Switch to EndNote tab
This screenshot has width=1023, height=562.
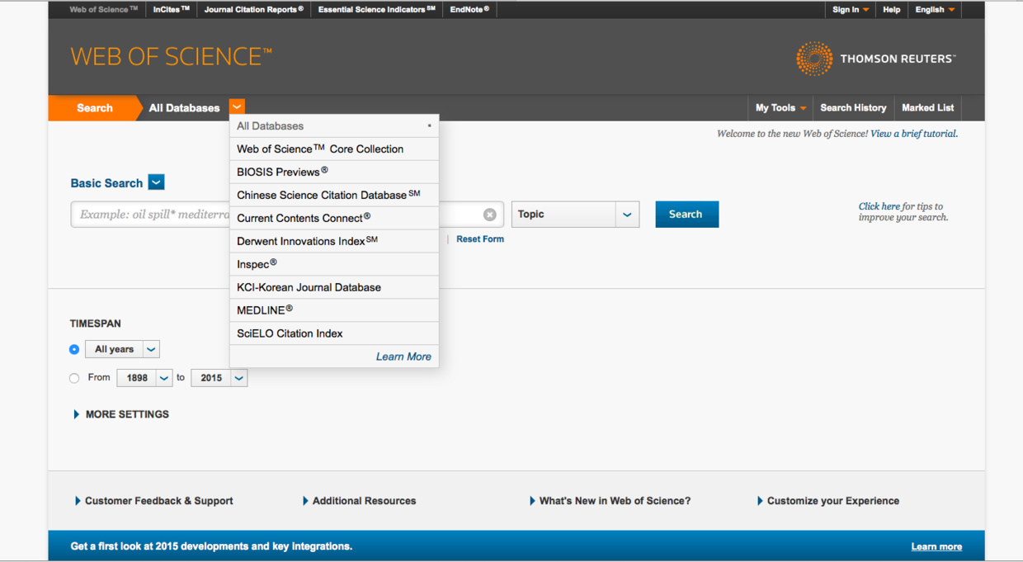point(469,10)
